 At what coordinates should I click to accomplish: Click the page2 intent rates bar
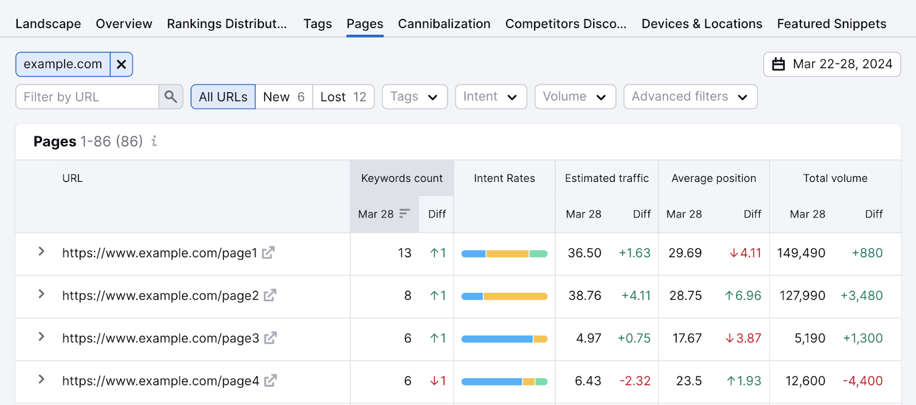[504, 296]
